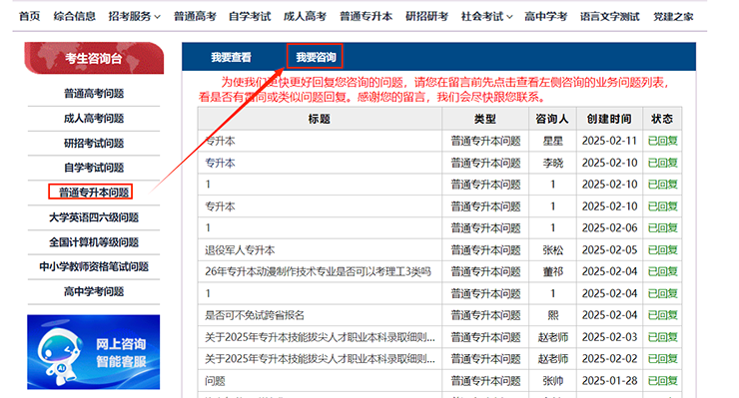This screenshot has width=739, height=398.
Task: Expand the 招考服务 dropdown menu
Action: [135, 17]
